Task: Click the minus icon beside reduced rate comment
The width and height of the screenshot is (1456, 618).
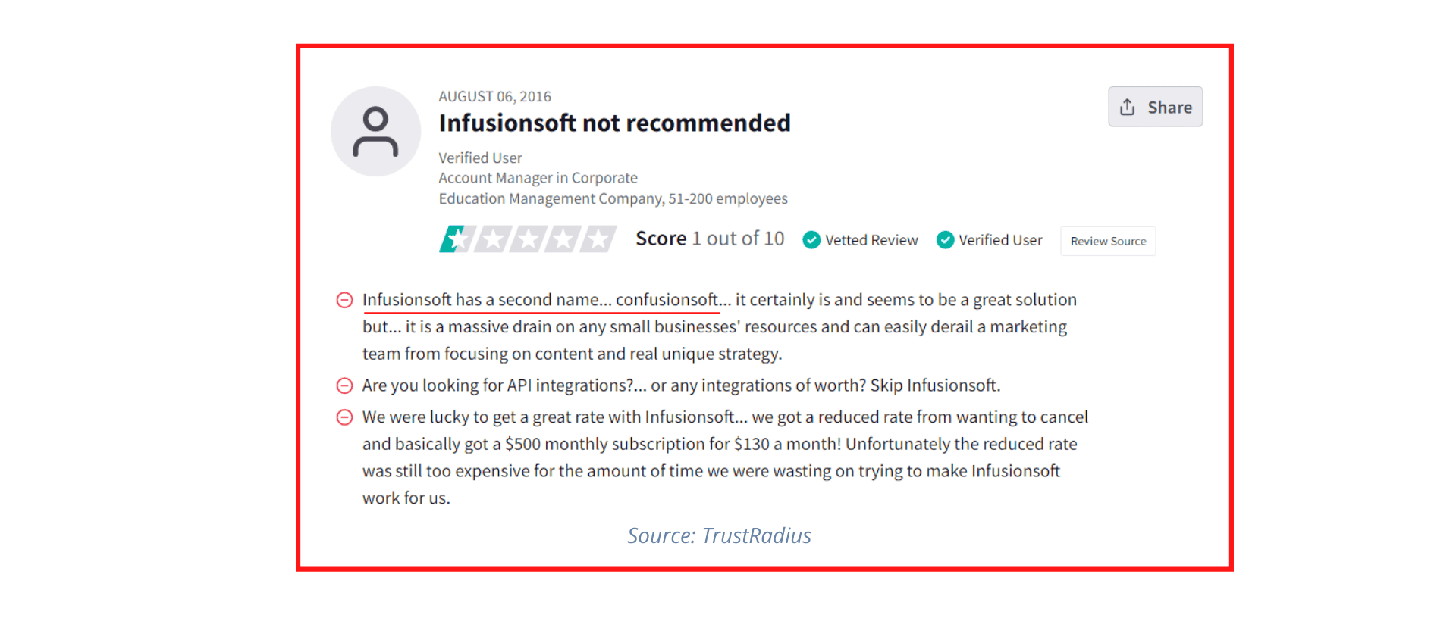Action: coord(344,417)
